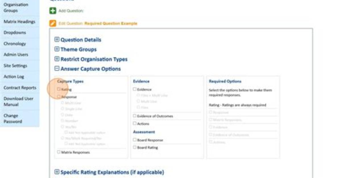Tick the Board Response checkbox
Screen dimensions: 340x178
coord(135,140)
